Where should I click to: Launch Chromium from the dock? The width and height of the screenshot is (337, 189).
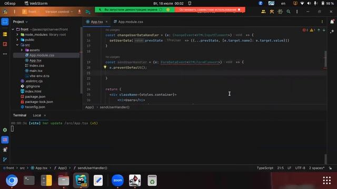click(12, 181)
